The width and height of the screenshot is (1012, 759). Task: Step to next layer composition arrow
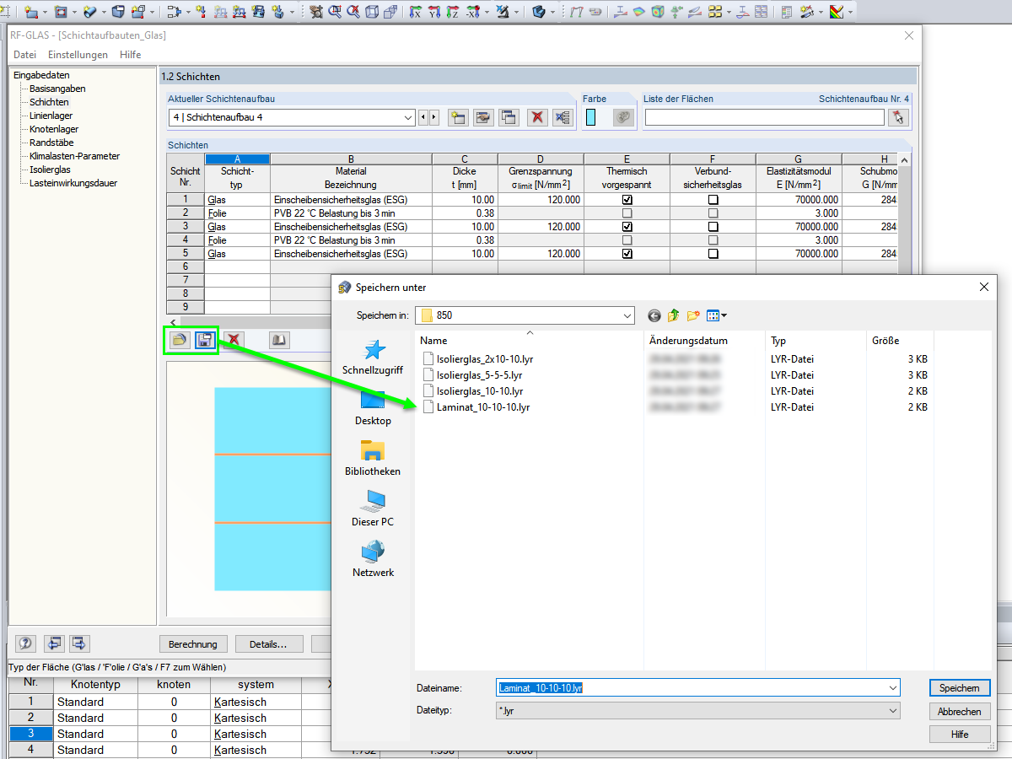[x=434, y=117]
